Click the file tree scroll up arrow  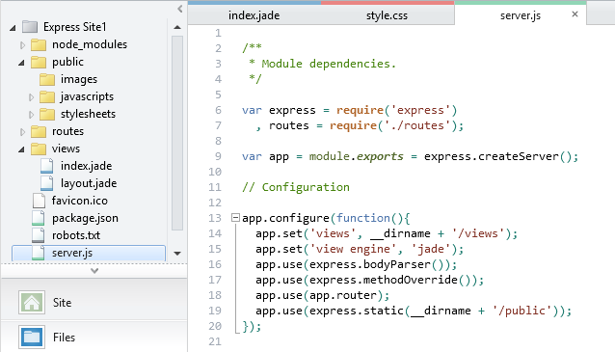pos(177,27)
